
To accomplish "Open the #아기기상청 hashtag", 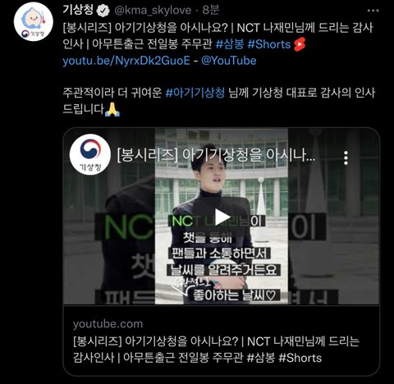I will pyautogui.click(x=195, y=93).
